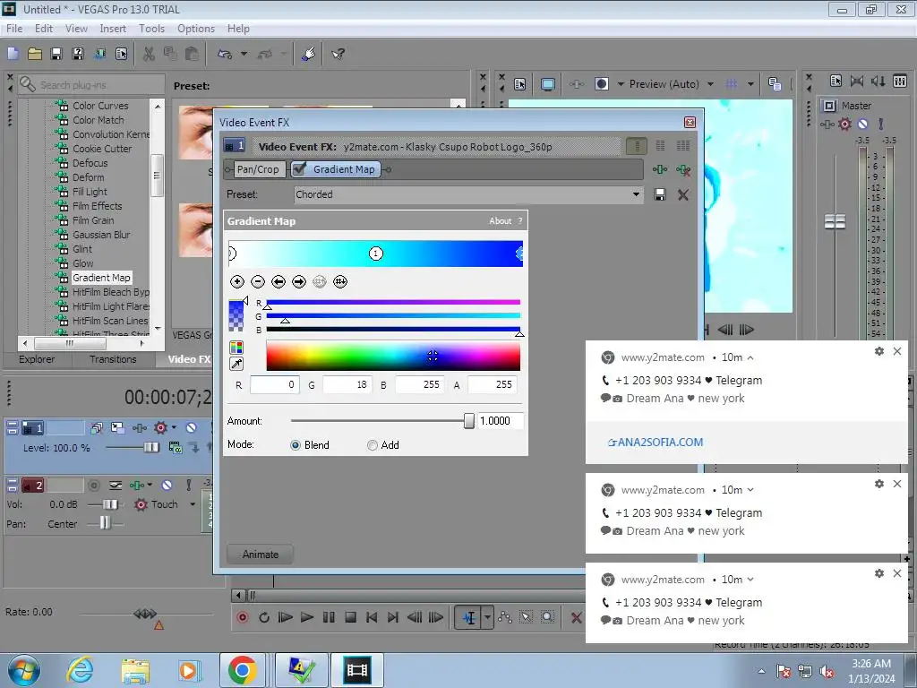Viewport: 917px width, 688px height.
Task: Click the Cut scissors toolbar icon
Action: tap(150, 54)
